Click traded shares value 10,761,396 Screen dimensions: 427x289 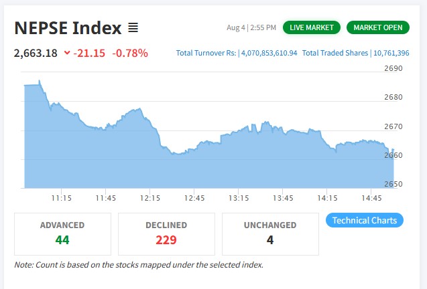tap(391, 53)
